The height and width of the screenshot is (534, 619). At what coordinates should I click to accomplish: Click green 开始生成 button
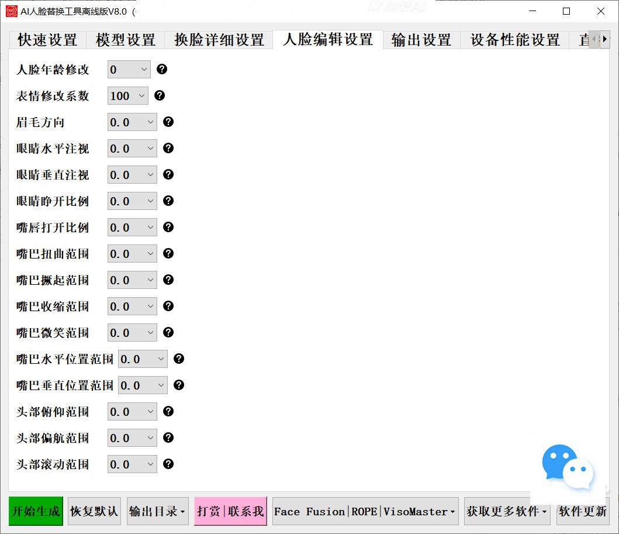(x=36, y=511)
